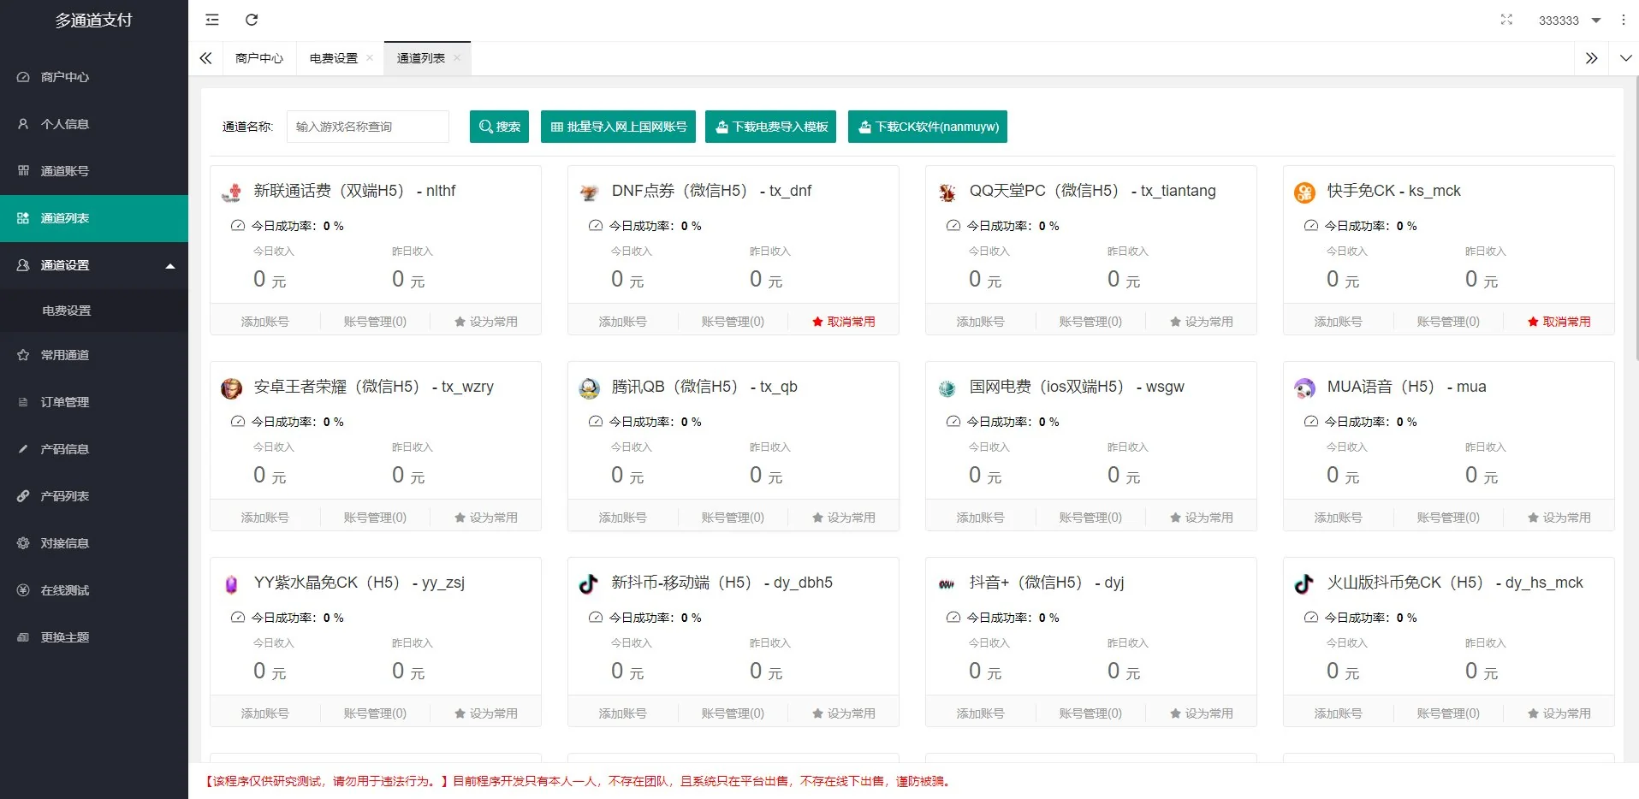Open 产码列表 from the sidebar

click(62, 495)
